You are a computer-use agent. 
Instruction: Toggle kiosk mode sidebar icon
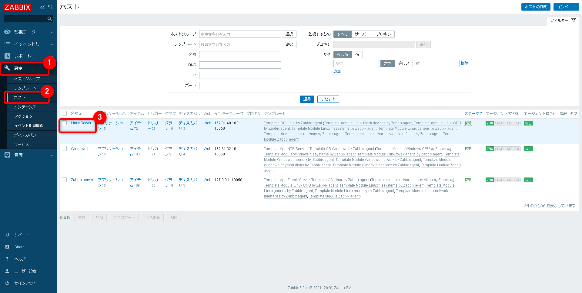click(x=50, y=7)
